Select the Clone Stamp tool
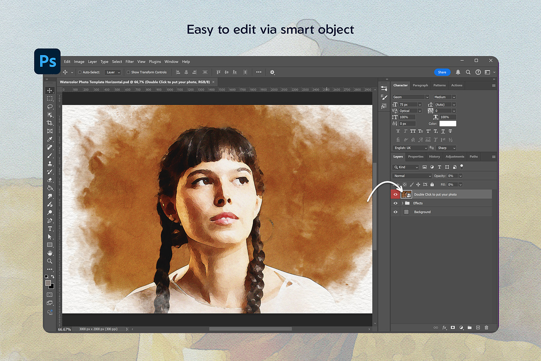 (x=50, y=164)
